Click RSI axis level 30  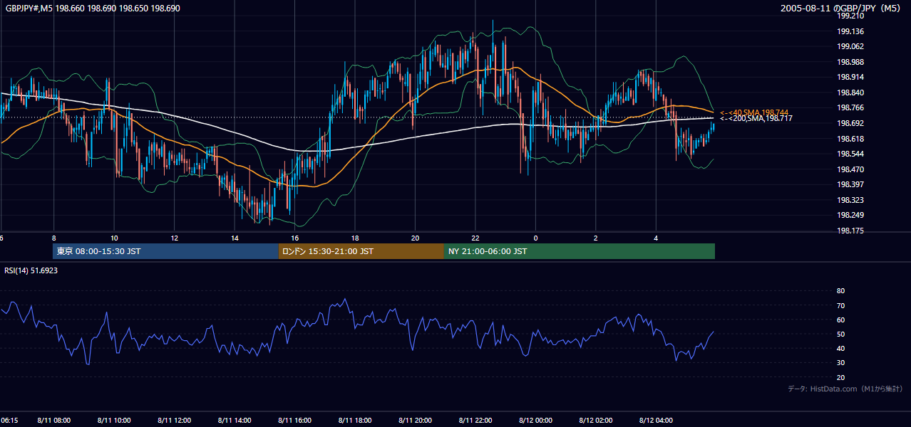tap(840, 363)
